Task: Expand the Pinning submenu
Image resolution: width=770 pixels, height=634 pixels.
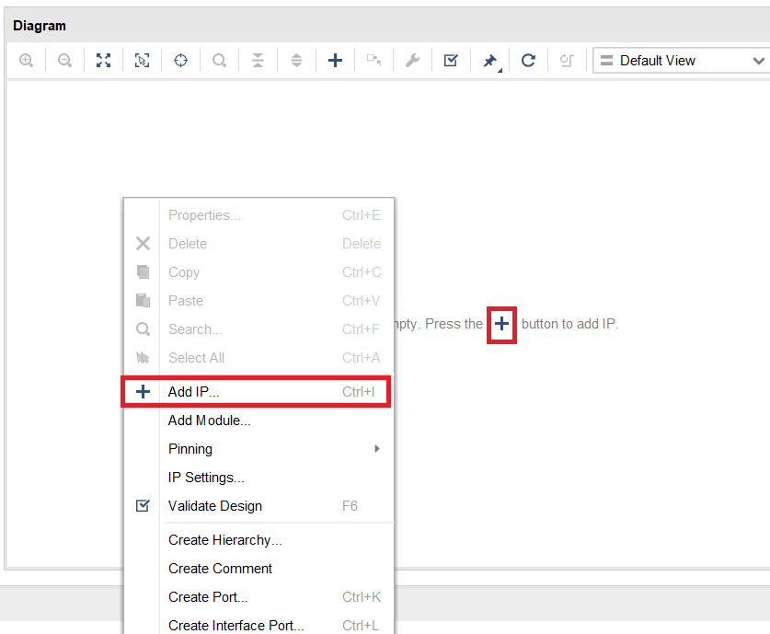Action: pyautogui.click(x=259, y=448)
